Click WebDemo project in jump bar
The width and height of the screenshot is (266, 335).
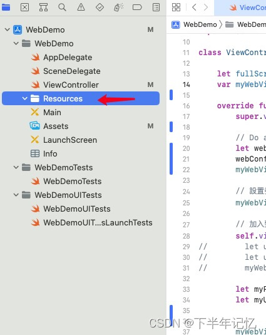(x=194, y=24)
